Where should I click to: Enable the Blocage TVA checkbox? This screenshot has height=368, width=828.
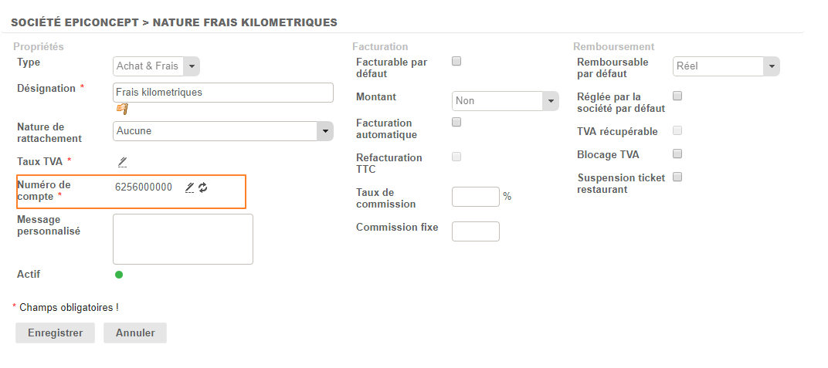[677, 154]
